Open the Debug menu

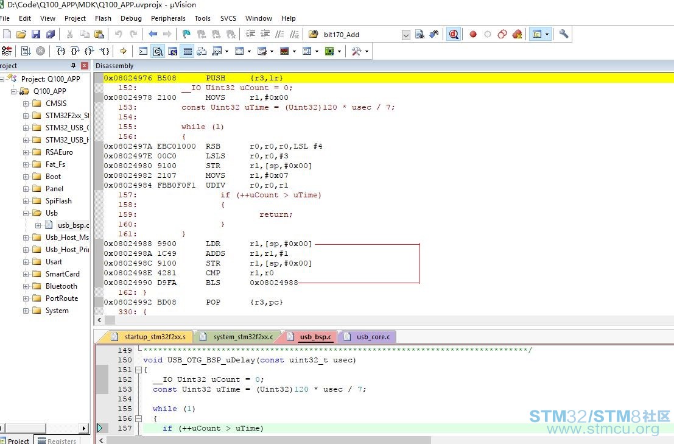click(x=131, y=18)
